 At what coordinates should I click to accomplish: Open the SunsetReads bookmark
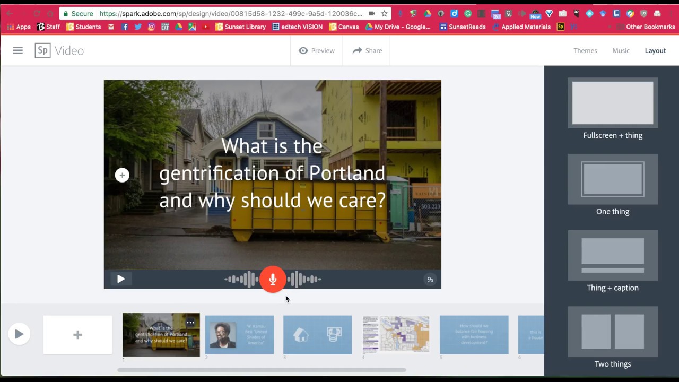tap(463, 27)
